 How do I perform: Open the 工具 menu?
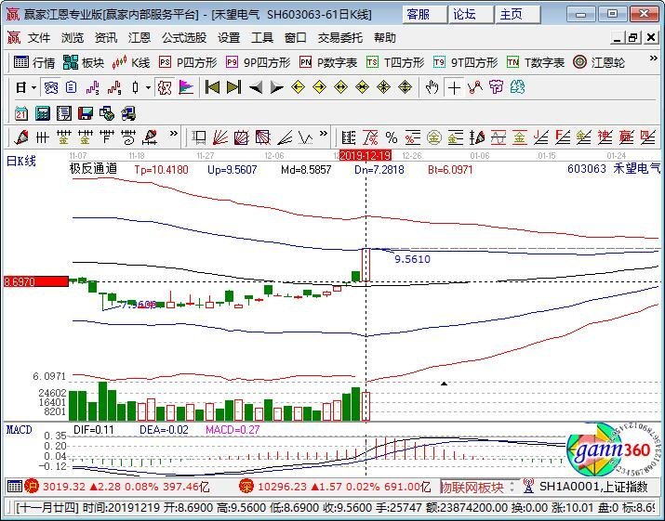tap(261, 38)
